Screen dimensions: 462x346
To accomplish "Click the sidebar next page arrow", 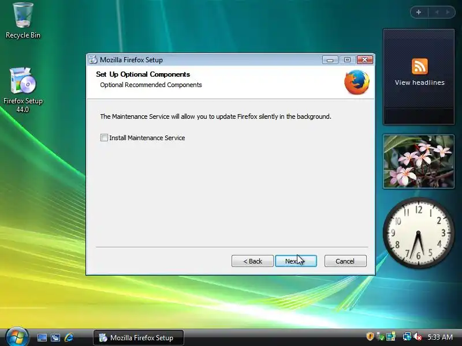I will [448, 12].
